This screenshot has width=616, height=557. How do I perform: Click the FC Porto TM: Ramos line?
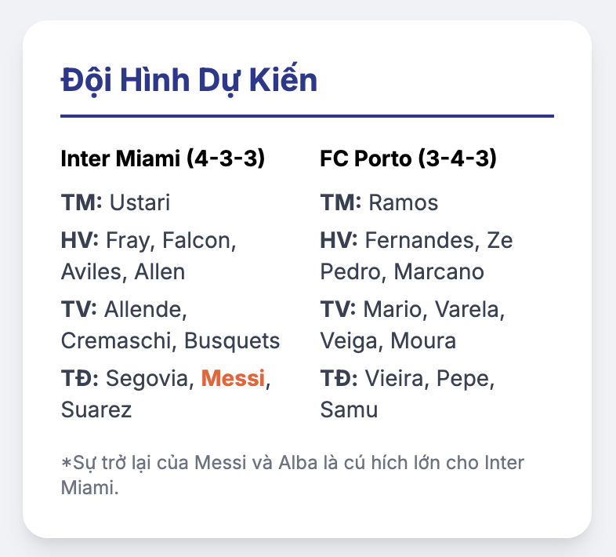(379, 202)
